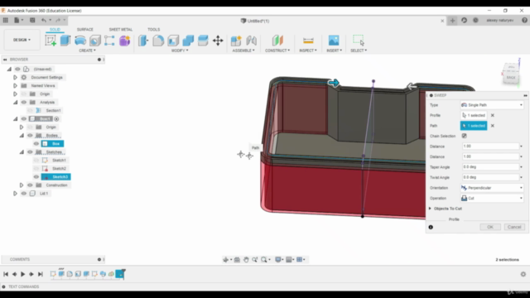The height and width of the screenshot is (298, 530).
Task: Click the Create Sketch tool icon
Action: (51, 41)
